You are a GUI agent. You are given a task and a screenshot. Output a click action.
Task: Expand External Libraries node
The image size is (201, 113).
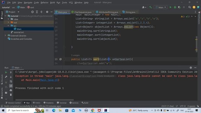pyautogui.click(x=5, y=35)
